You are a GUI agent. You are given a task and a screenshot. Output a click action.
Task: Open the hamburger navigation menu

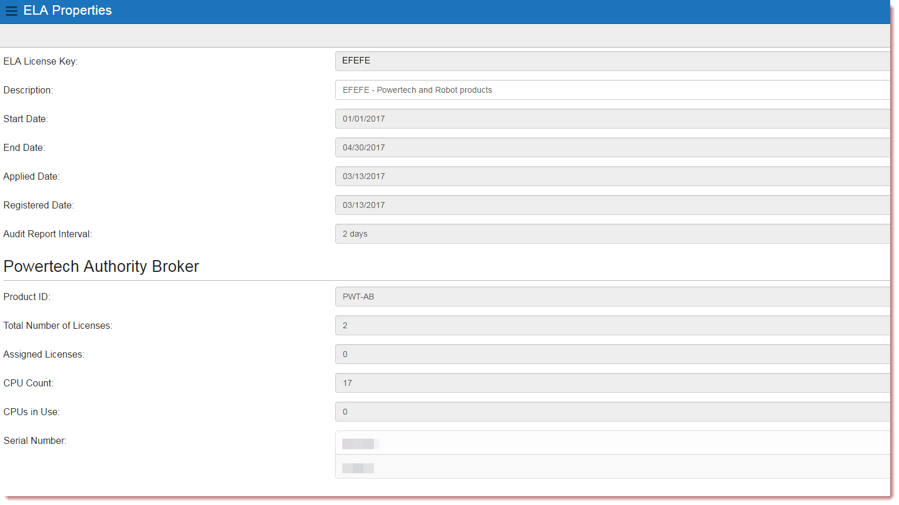11,11
